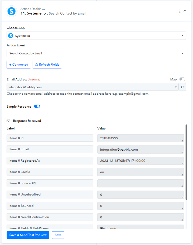This screenshot has height=245, width=193.
Task: Enable the Map toggle for Email Address
Action: click(x=182, y=79)
